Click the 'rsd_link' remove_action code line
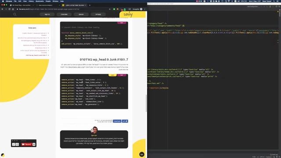The height and width of the screenshot is (158, 281). coord(78,99)
